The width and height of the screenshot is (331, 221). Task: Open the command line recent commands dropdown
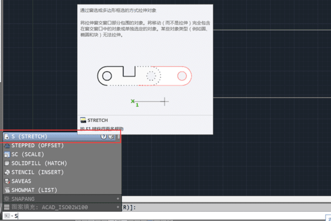8,216
